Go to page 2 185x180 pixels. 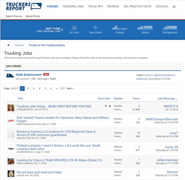[x=28, y=88]
